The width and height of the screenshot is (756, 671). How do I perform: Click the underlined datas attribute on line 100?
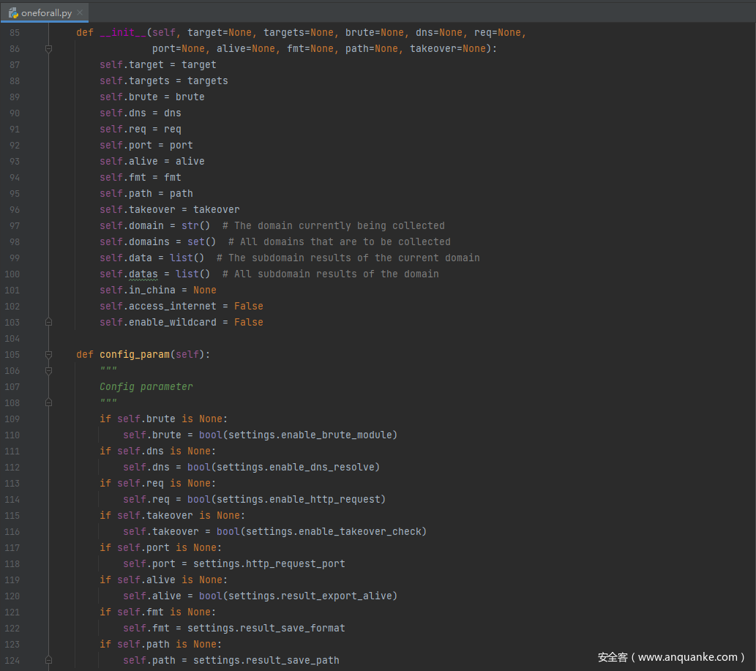point(143,274)
